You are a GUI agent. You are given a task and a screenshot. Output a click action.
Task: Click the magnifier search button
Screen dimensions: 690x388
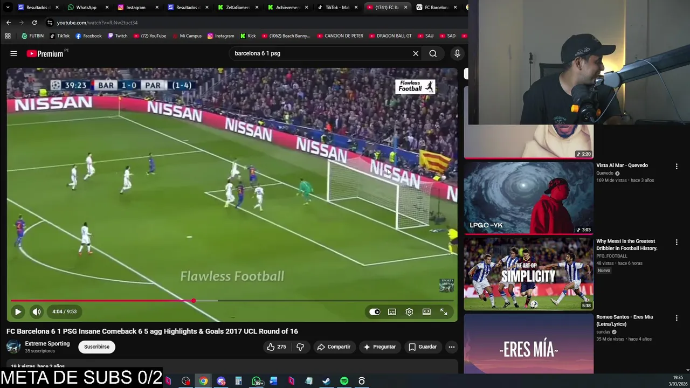click(433, 53)
